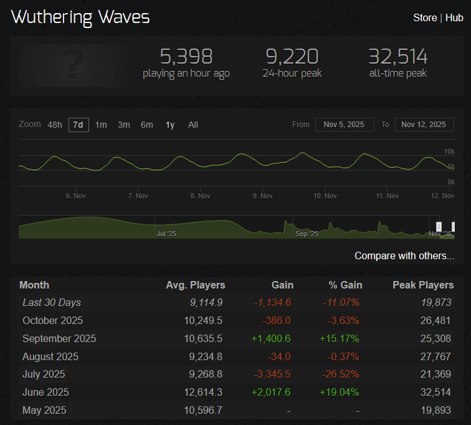
Task: Click the Wuthering Waves title
Action: pos(80,17)
